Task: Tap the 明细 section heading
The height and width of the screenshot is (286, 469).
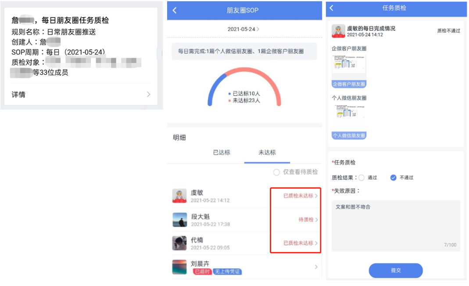Action: (x=179, y=138)
